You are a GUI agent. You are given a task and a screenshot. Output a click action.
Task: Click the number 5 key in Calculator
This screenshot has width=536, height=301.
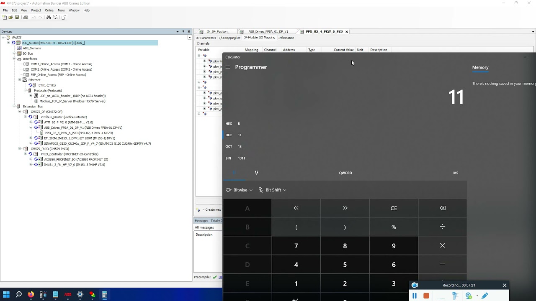[x=345, y=265]
